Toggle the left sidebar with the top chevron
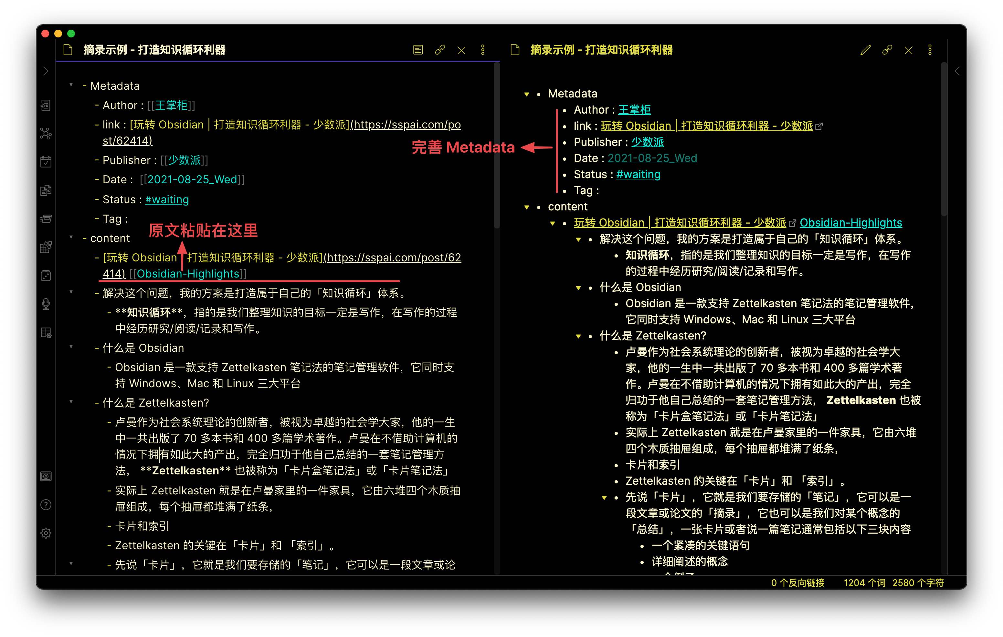 coord(46,71)
